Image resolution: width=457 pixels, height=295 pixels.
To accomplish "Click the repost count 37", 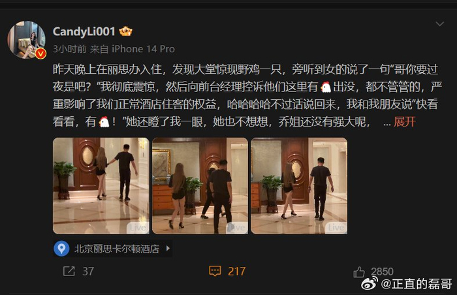I will point(88,272).
